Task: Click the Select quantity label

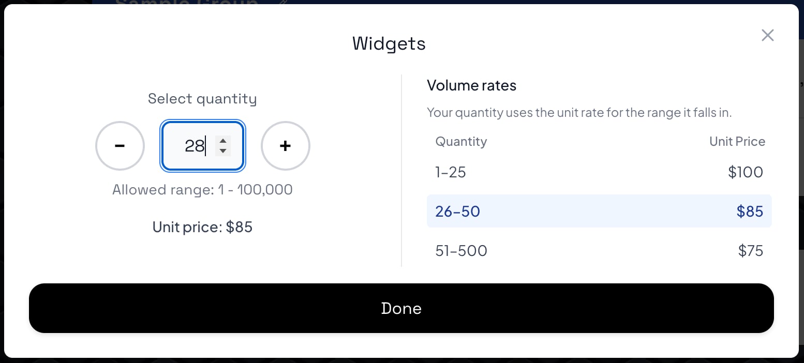Action: [202, 98]
